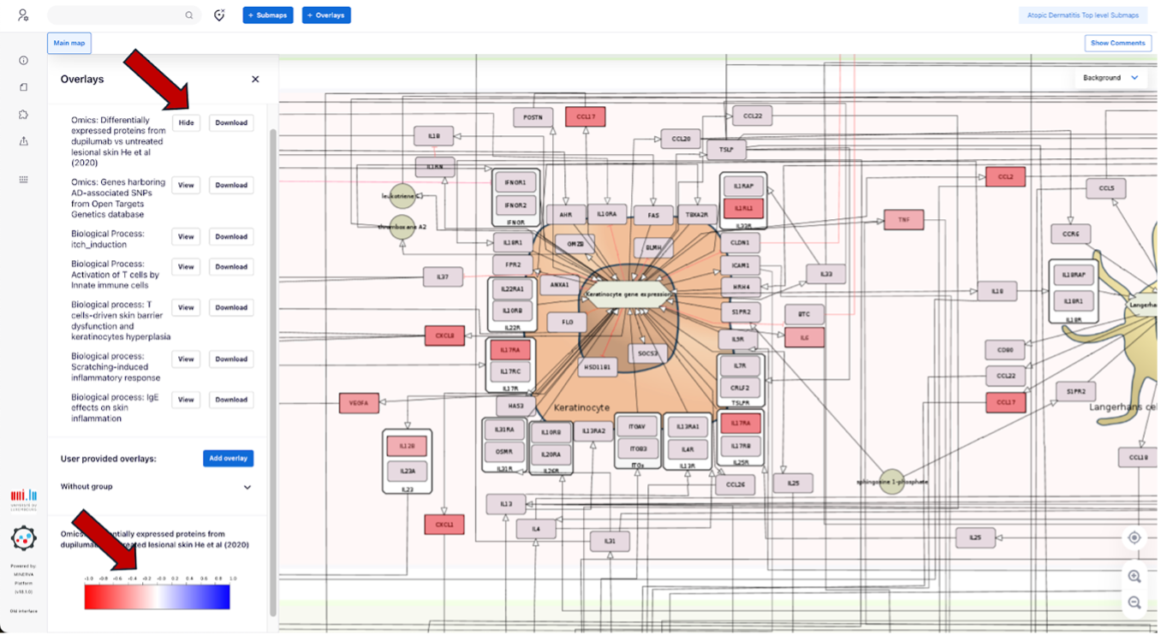The height and width of the screenshot is (635, 1161).
Task: Open the Background dropdown
Action: (1110, 78)
